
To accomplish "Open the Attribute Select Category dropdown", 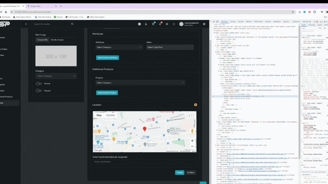I will tap(119, 47).
